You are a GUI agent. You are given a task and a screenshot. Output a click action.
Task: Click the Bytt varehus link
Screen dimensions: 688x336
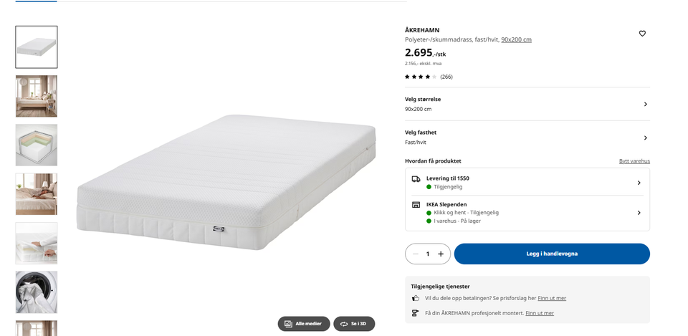coord(634,161)
